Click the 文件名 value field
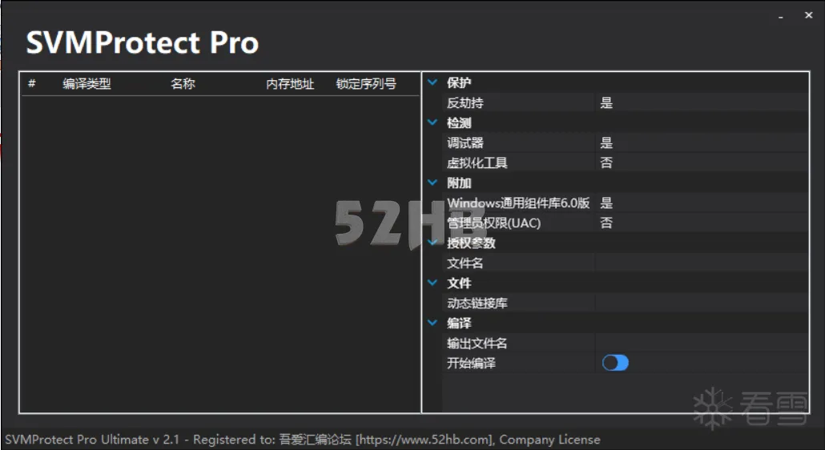 702,263
